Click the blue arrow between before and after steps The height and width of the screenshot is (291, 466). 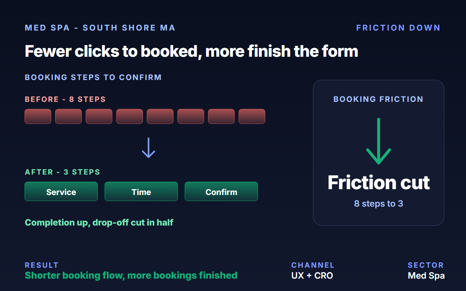[149, 148]
